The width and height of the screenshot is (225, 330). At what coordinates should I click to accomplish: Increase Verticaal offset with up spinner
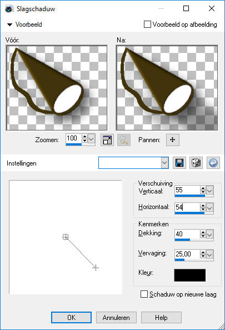(x=203, y=188)
